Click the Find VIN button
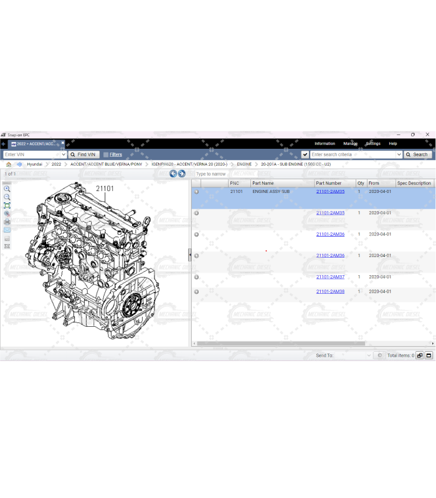This screenshot has width=436, height=498. [83, 154]
